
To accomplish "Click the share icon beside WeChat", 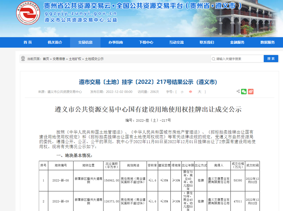I will click(x=238, y=91).
